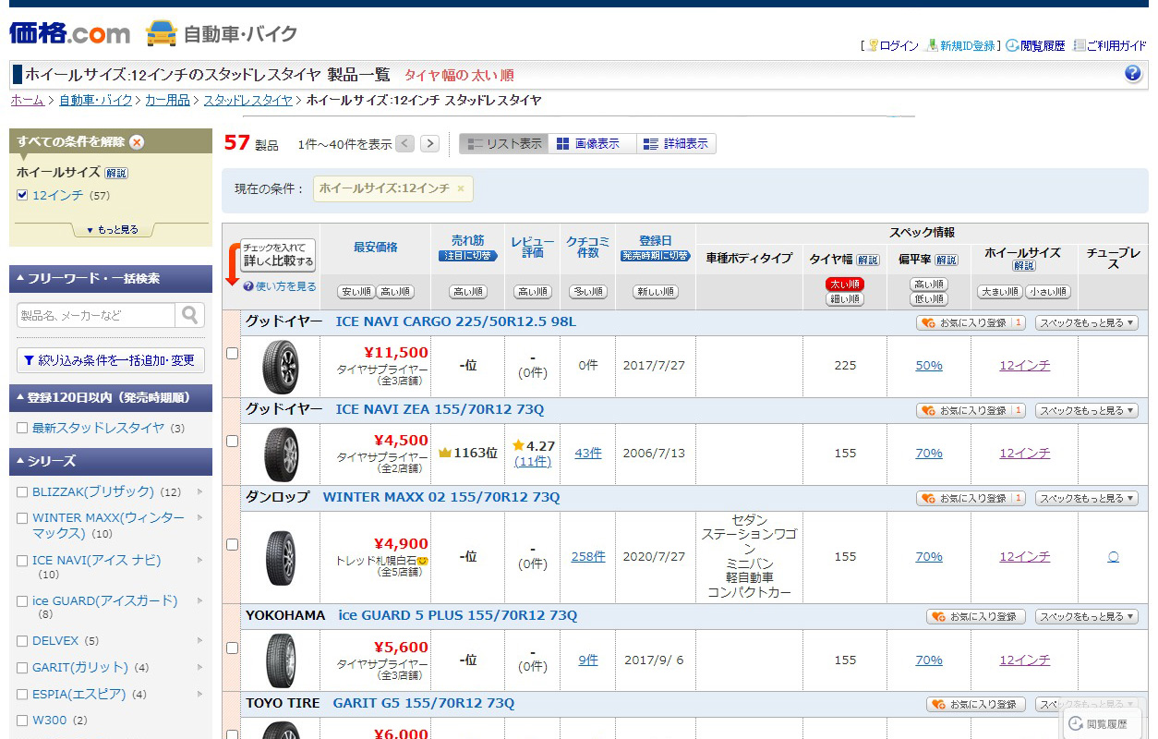Click the 価格.com logo
Image resolution: width=1158 pixels, height=739 pixels.
click(x=70, y=33)
